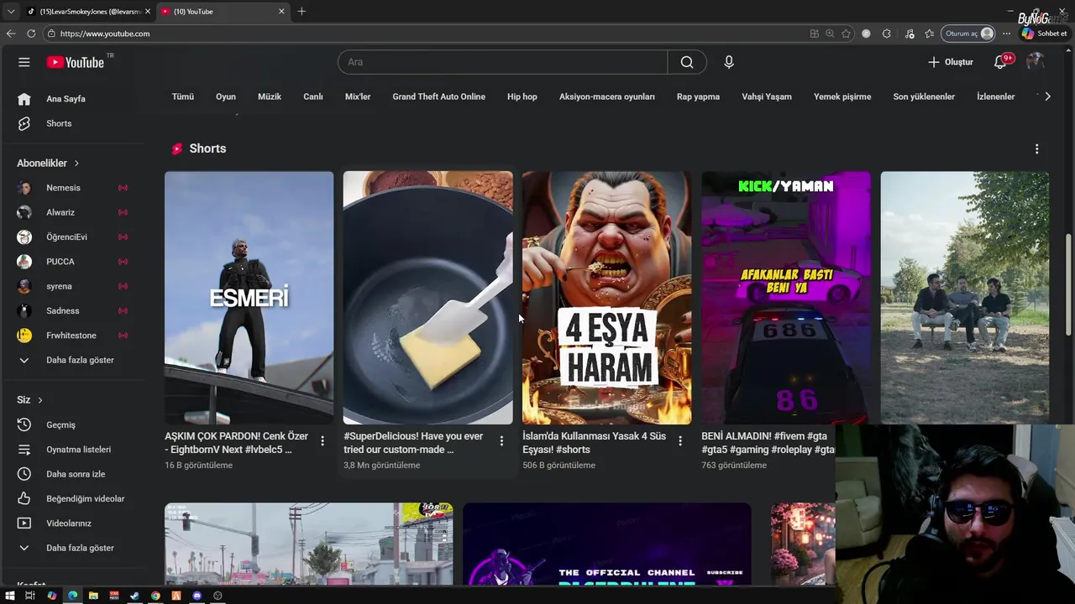Open the 4 EŞYA HARAM short thumbnail

click(606, 298)
